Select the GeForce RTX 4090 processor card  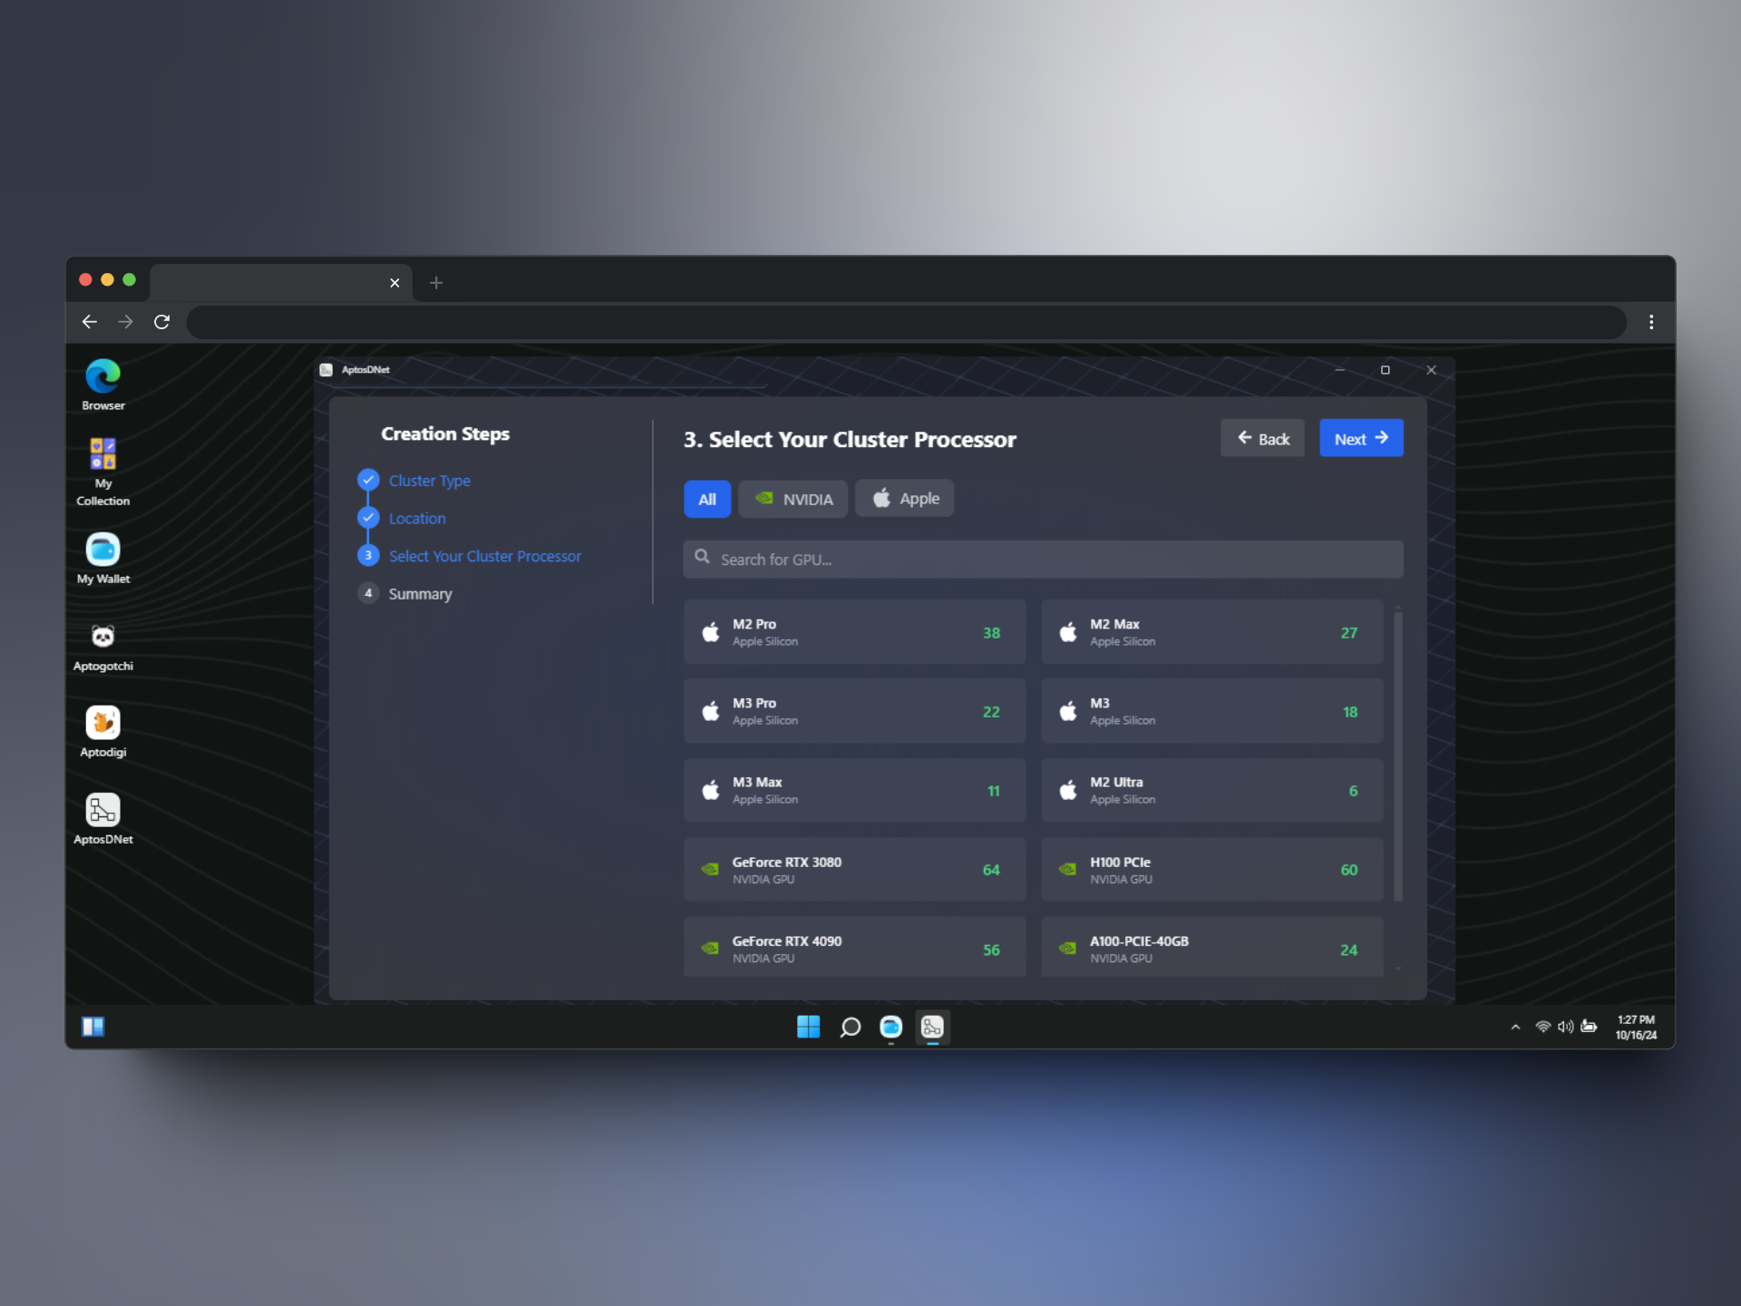point(851,950)
